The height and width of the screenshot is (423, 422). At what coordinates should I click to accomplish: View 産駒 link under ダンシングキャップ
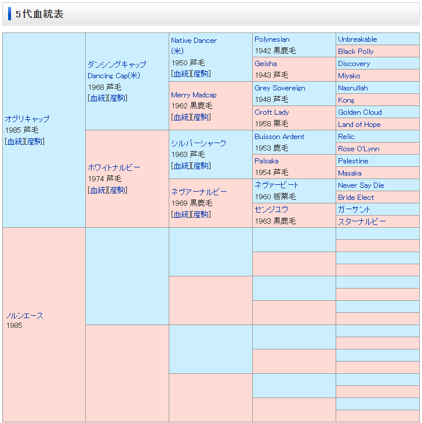click(117, 98)
